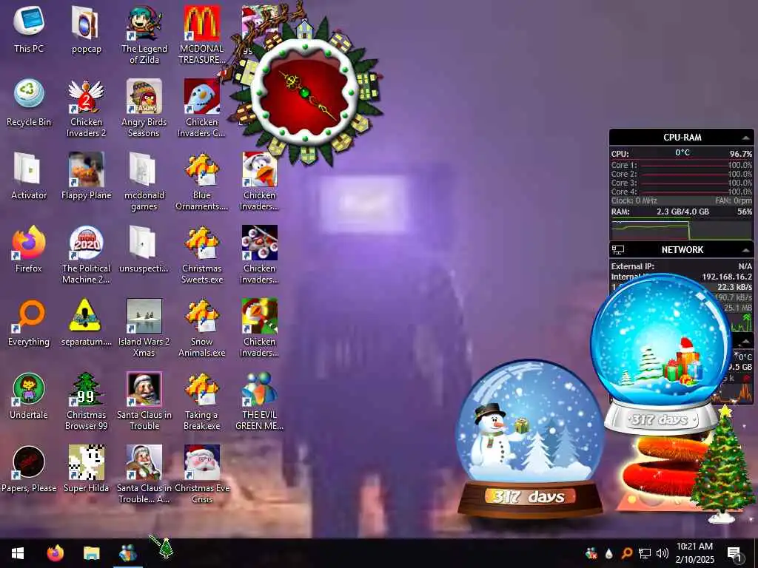Launch The Legend of Zilda shortcut

(x=144, y=34)
